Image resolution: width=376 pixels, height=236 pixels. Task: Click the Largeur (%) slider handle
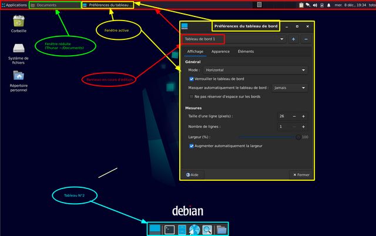298,137
